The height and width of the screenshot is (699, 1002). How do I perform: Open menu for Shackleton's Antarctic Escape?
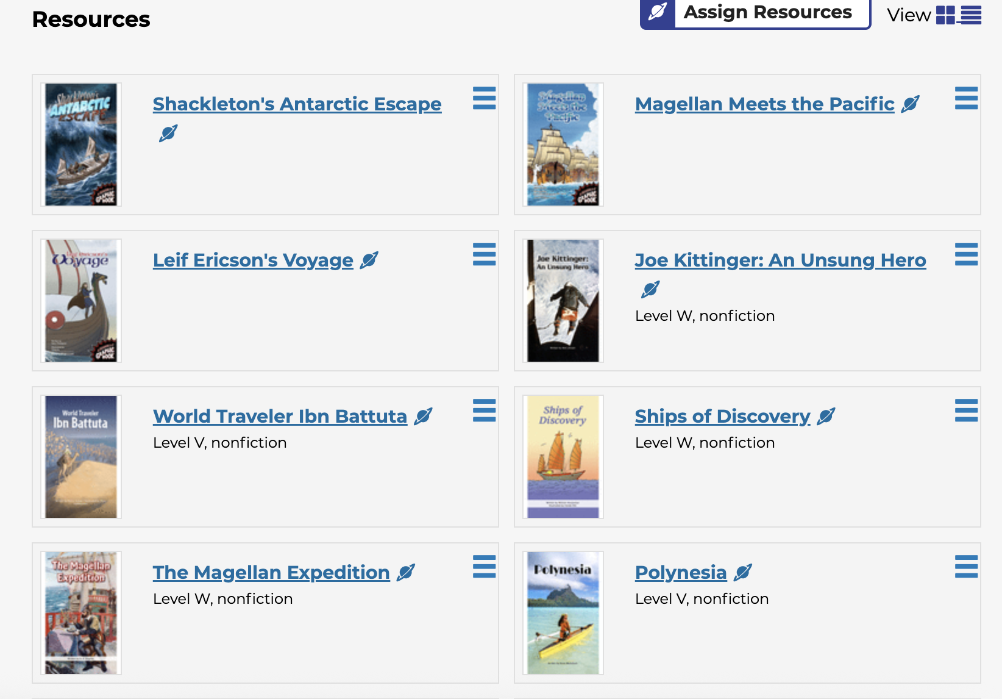[484, 98]
